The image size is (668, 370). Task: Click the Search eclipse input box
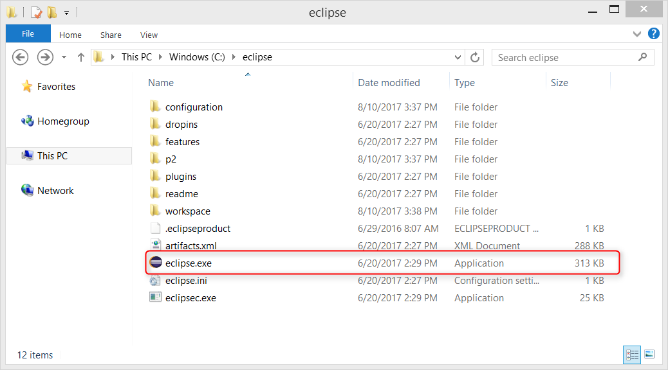coord(573,57)
